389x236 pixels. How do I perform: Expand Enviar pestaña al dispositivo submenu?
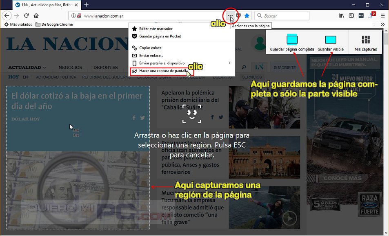pos(182,63)
